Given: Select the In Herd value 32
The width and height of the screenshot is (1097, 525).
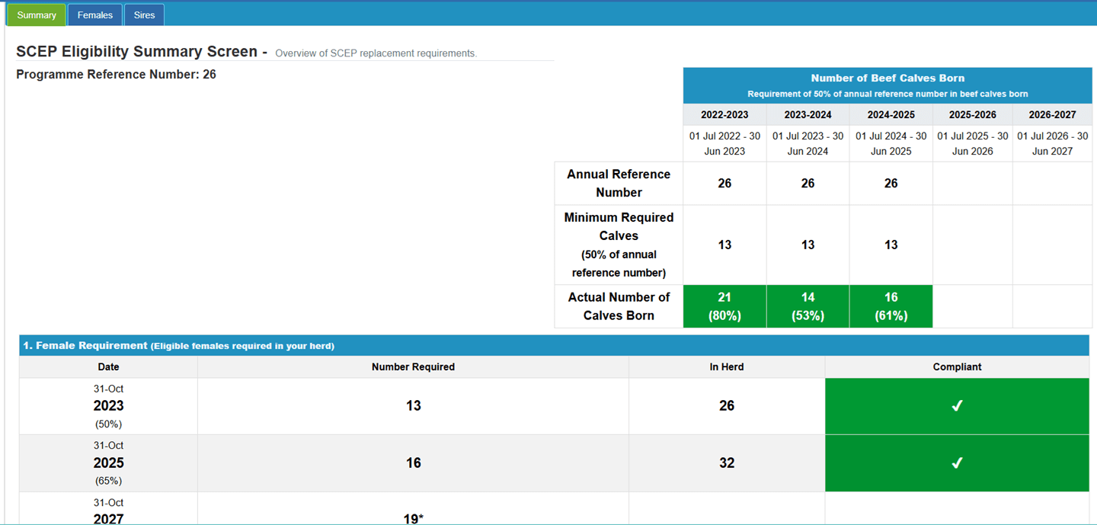Looking at the screenshot, I should 727,463.
